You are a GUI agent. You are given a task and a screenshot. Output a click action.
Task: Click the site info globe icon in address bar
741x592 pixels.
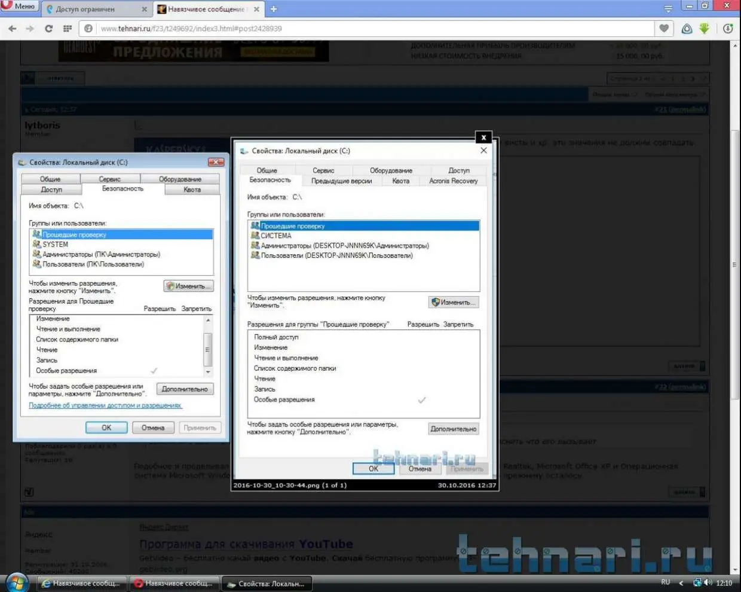click(x=88, y=28)
